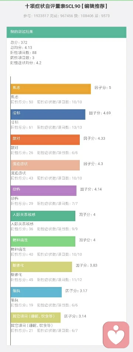This screenshot has height=352, width=133.
Task: Click the orange-red 敌对 bar
Action: (x=45, y=140)
